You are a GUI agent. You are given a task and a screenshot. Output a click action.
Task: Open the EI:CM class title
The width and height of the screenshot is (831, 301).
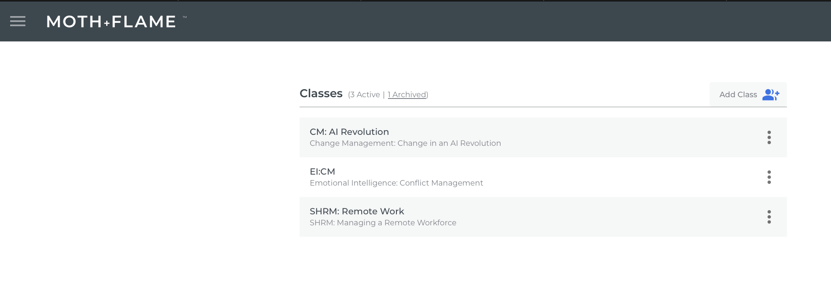pos(322,172)
